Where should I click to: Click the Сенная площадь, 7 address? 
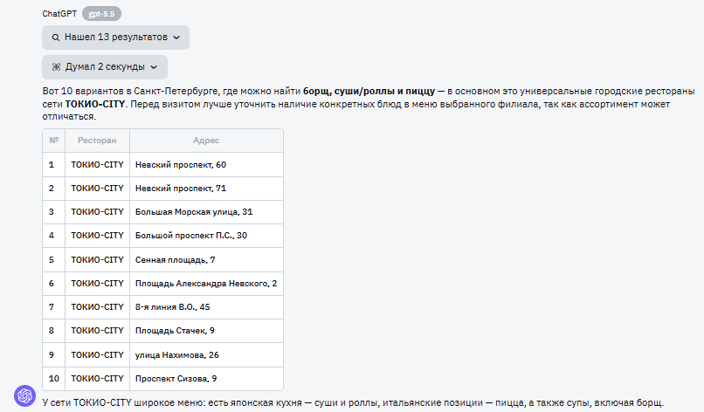pyautogui.click(x=175, y=260)
